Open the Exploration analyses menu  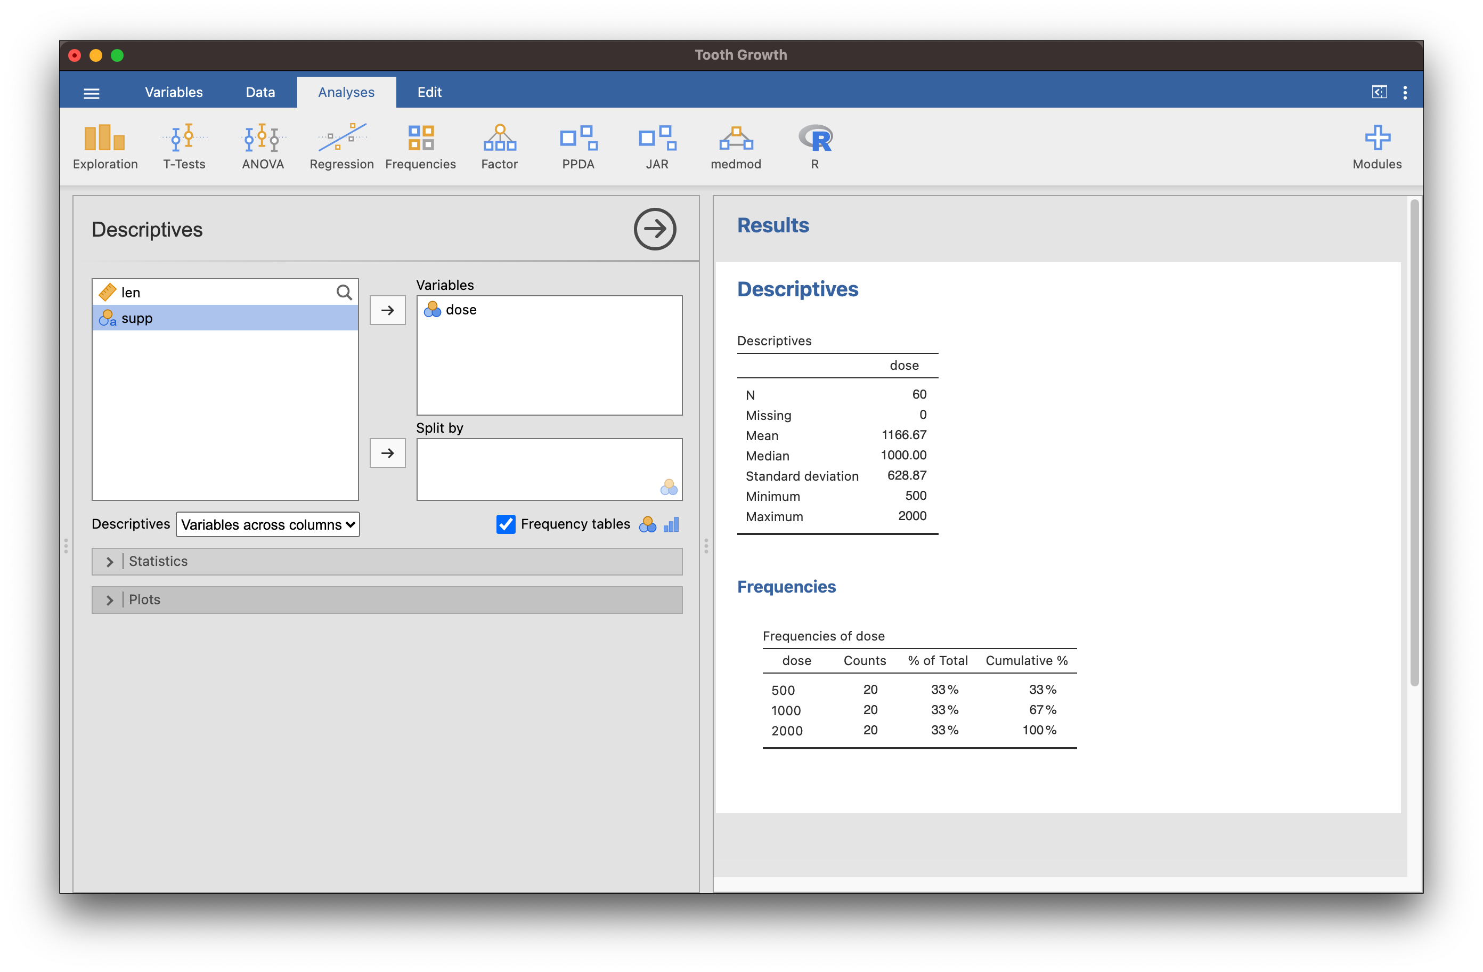point(105,147)
